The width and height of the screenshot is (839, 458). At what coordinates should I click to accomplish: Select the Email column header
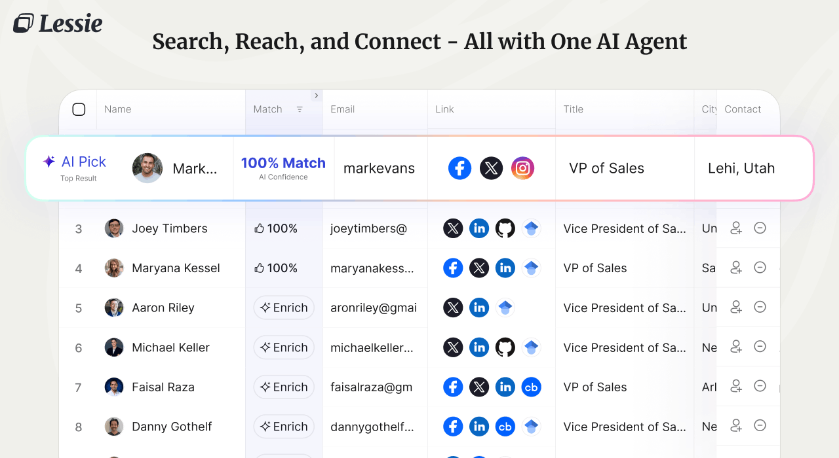pos(342,109)
